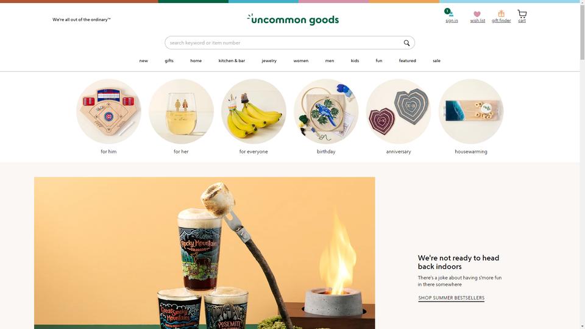The image size is (585, 329).
Task: Go to the uncommon goods logo home
Action: (x=293, y=19)
